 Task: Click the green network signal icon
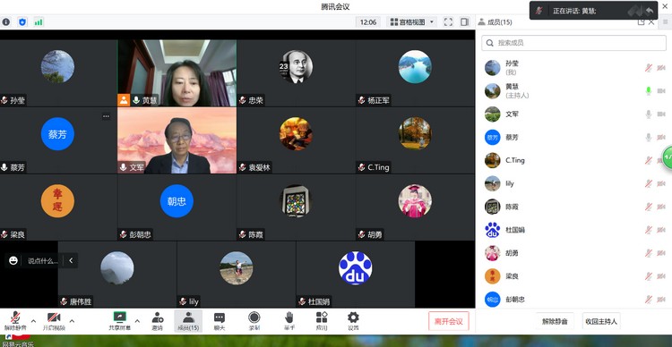point(39,21)
